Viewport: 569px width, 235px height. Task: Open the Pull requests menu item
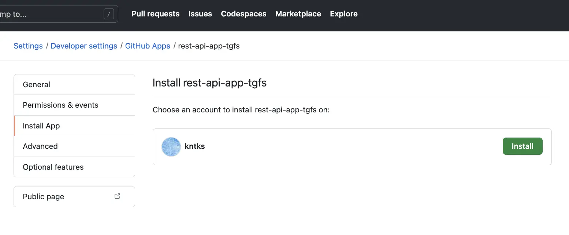point(155,14)
